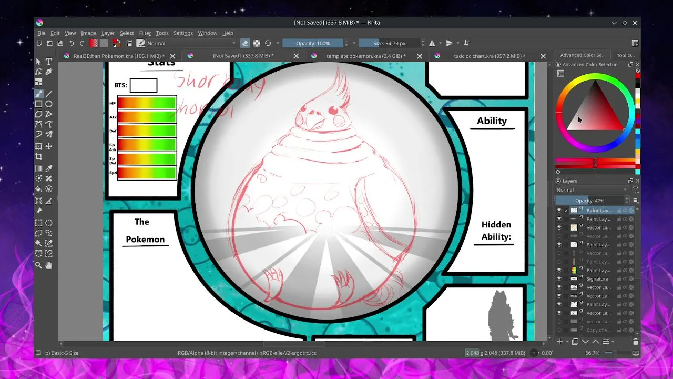Activate the Polygon tool

pyautogui.click(x=39, y=114)
